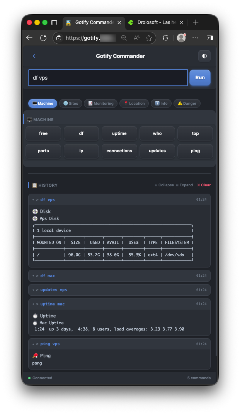The height and width of the screenshot is (414, 240).
Task: Click the 'ip' command button
Action: 81,151
